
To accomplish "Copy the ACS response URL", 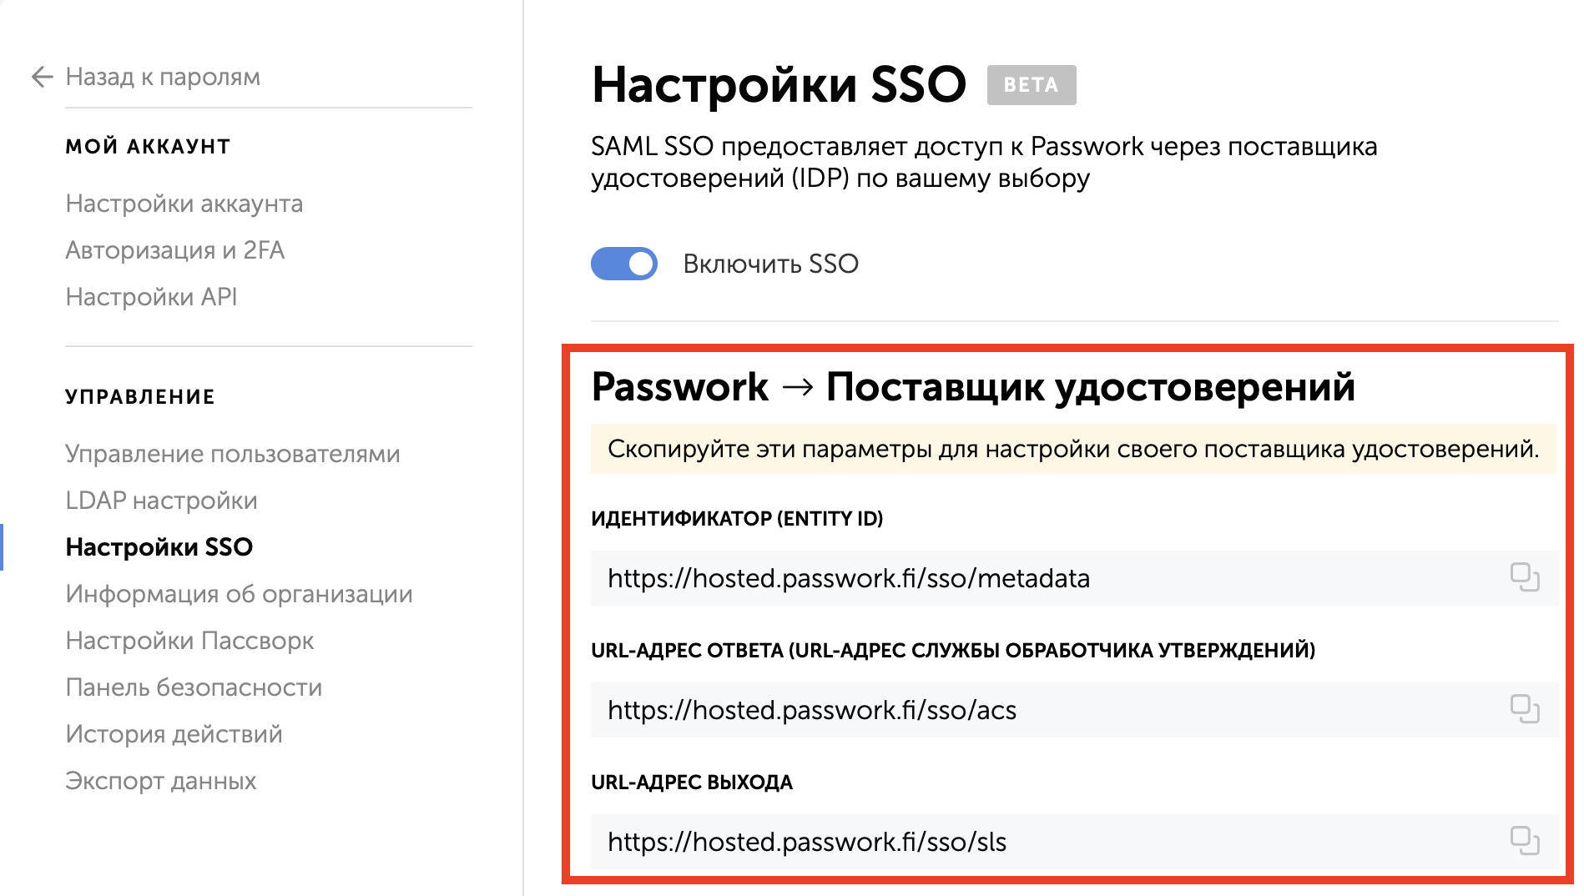I will [1526, 710].
